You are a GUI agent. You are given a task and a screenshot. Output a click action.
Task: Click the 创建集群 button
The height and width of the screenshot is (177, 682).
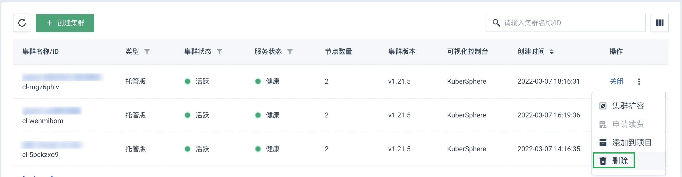(65, 23)
